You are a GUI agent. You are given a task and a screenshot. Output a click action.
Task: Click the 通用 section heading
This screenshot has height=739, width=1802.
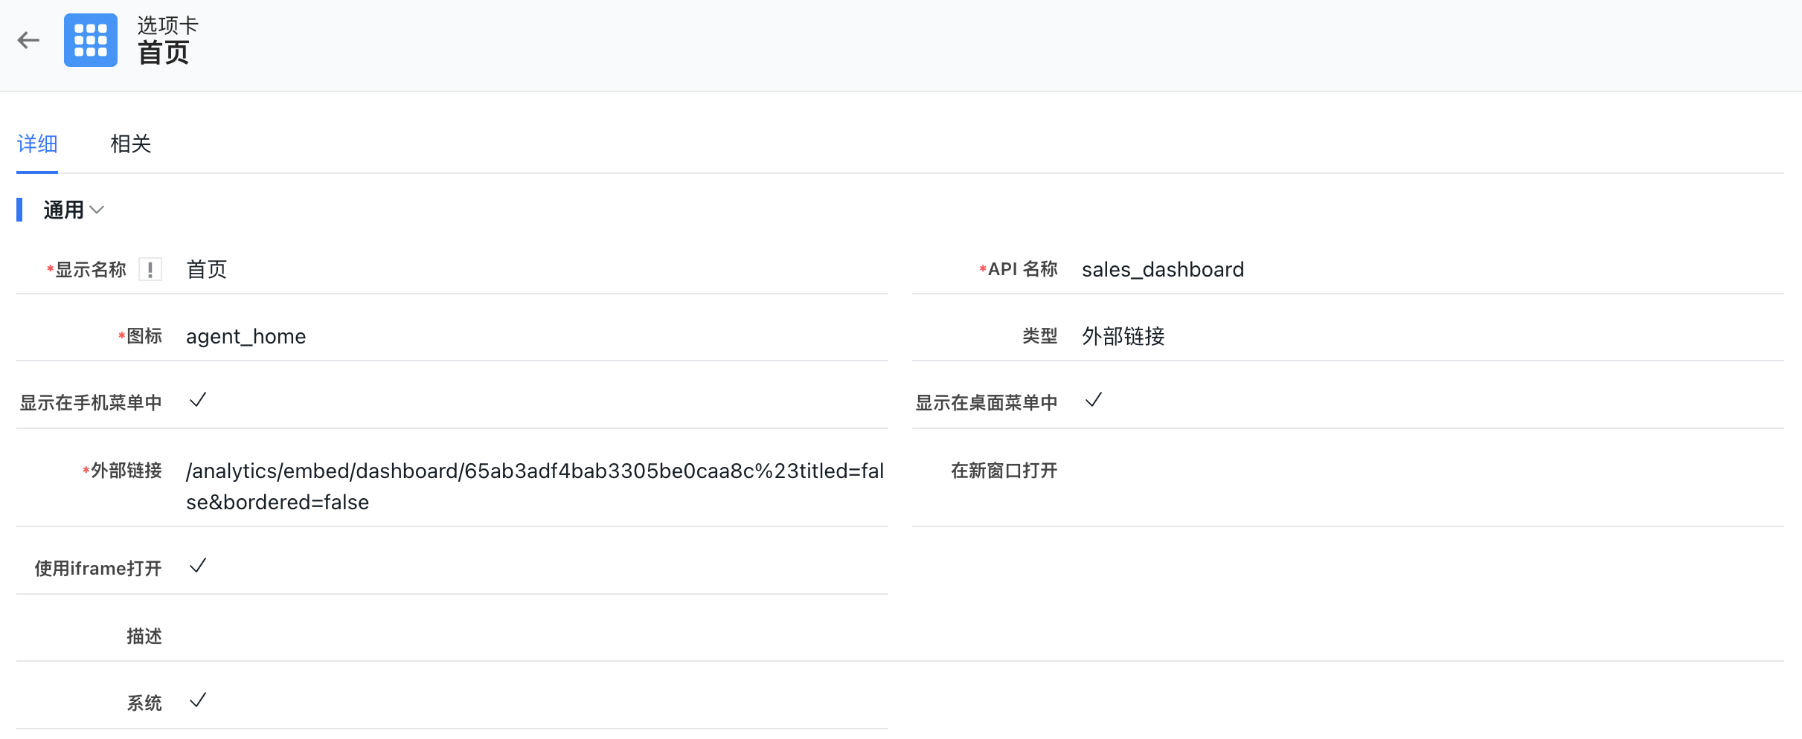coord(63,210)
